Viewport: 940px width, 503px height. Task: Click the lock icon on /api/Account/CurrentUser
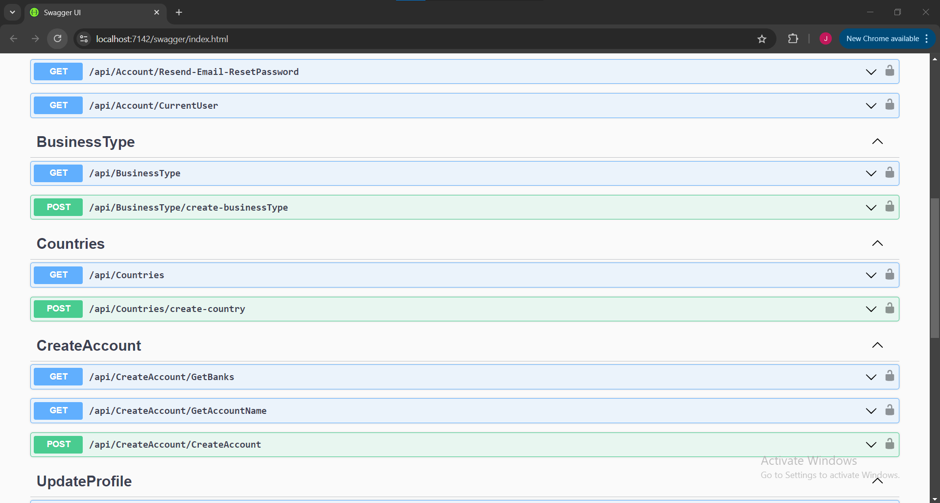(890, 105)
